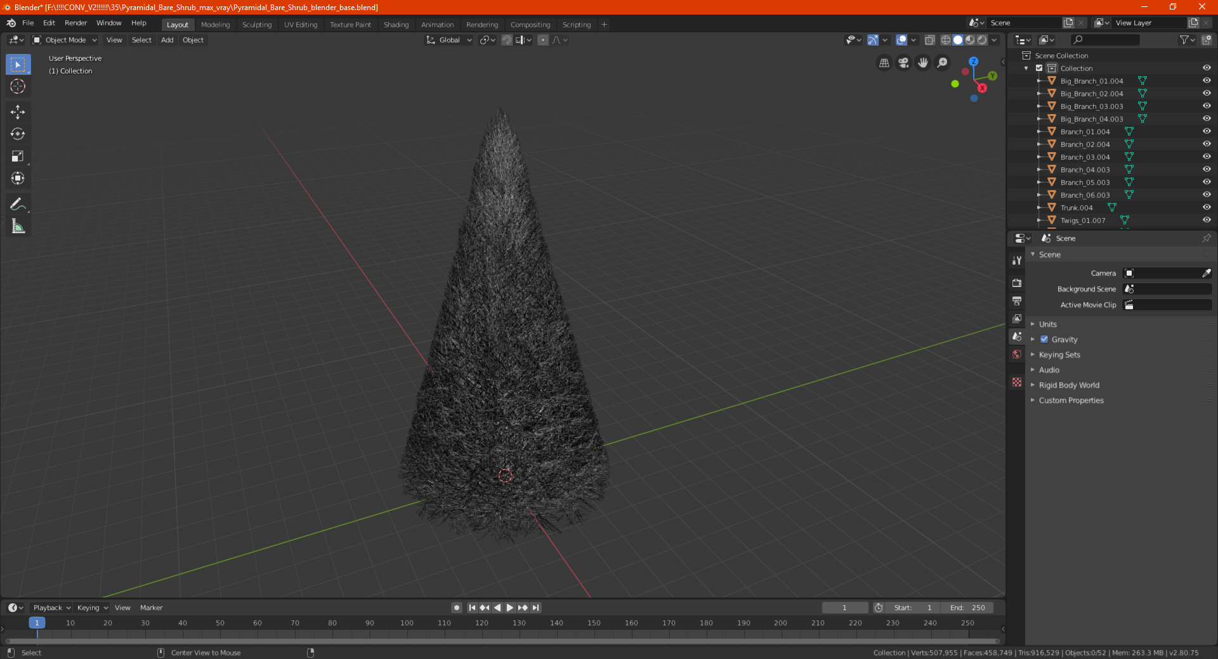Open the File menu

[x=28, y=23]
